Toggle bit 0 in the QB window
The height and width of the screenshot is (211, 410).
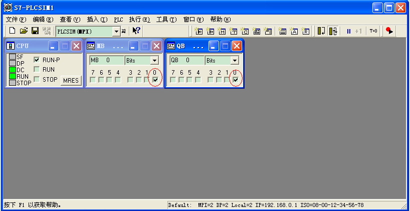(236, 80)
